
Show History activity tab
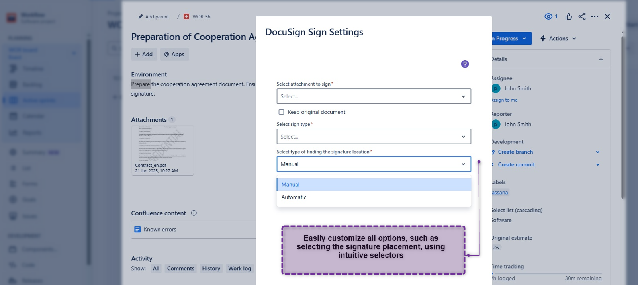211,269
